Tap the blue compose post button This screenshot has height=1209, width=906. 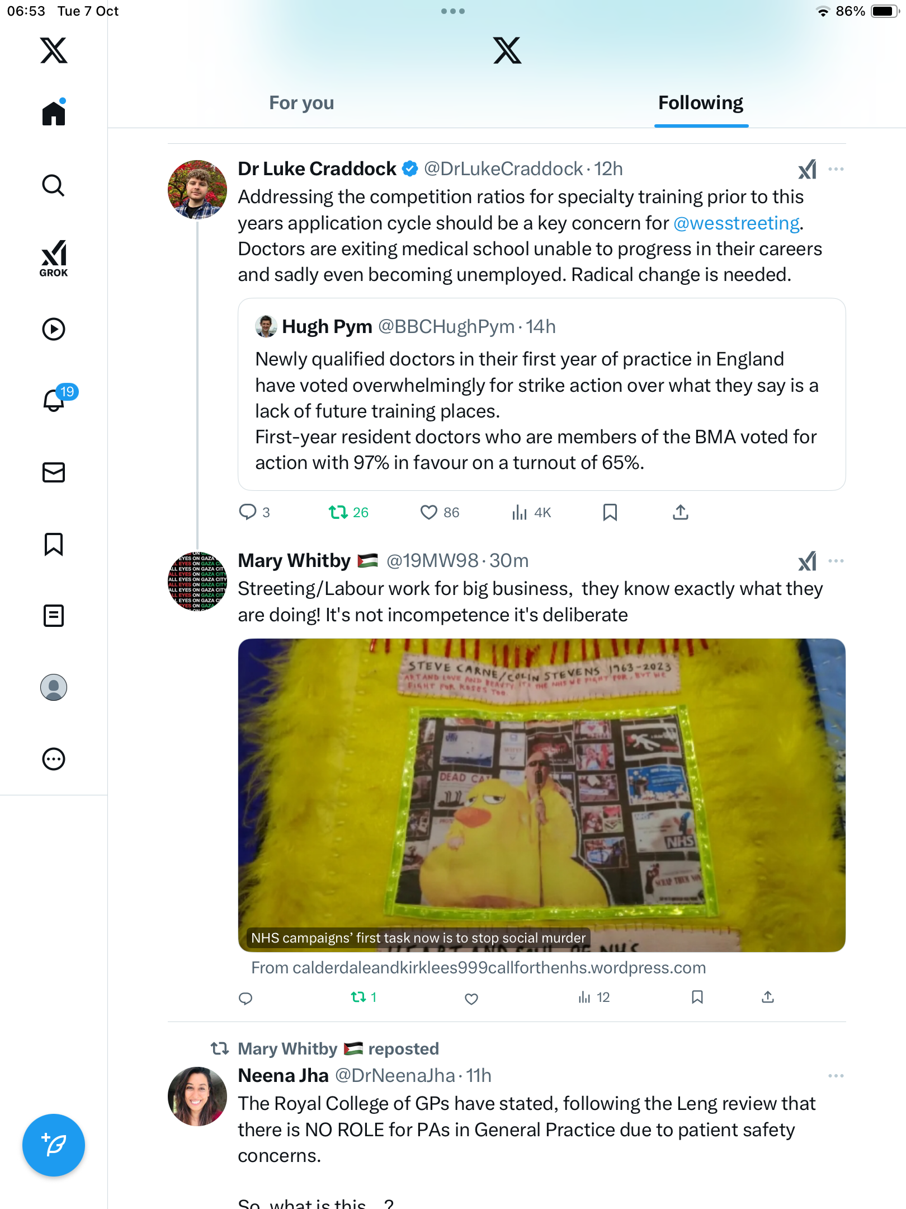[x=54, y=1145]
